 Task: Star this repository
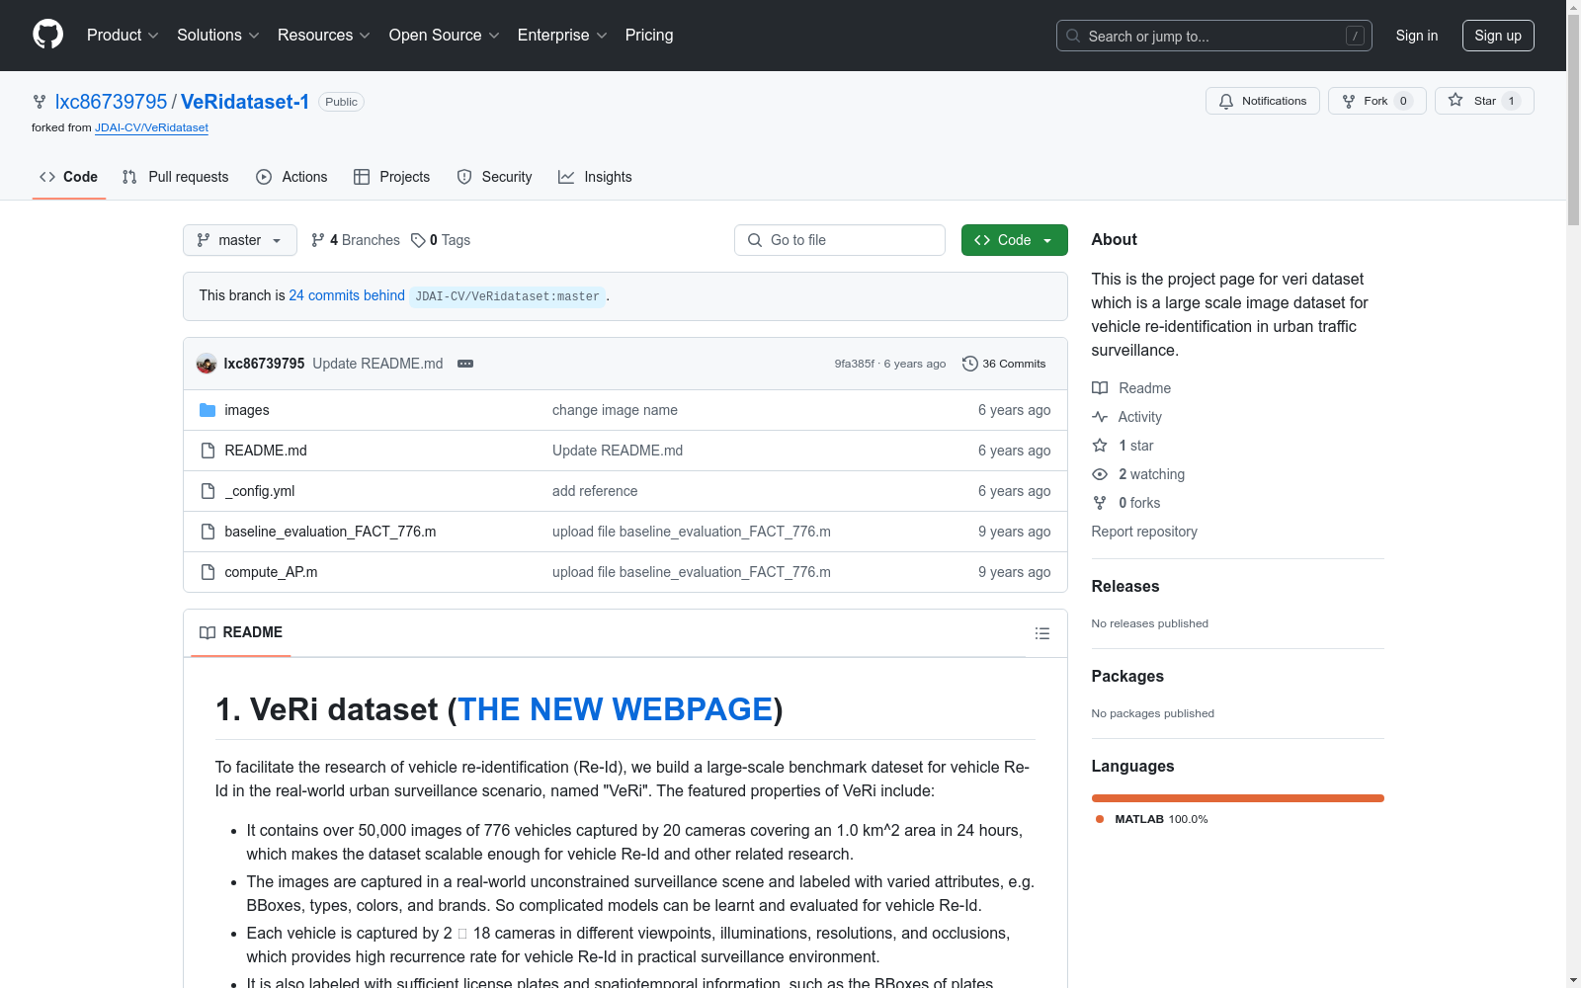pyautogui.click(x=1484, y=101)
